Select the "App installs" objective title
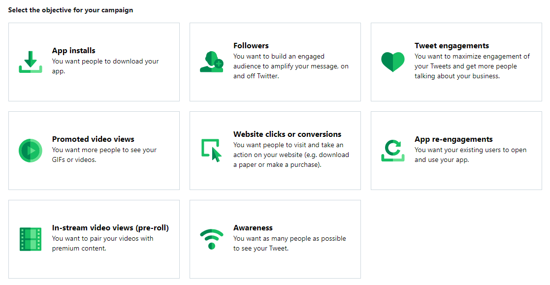The width and height of the screenshot is (550, 285). (74, 51)
